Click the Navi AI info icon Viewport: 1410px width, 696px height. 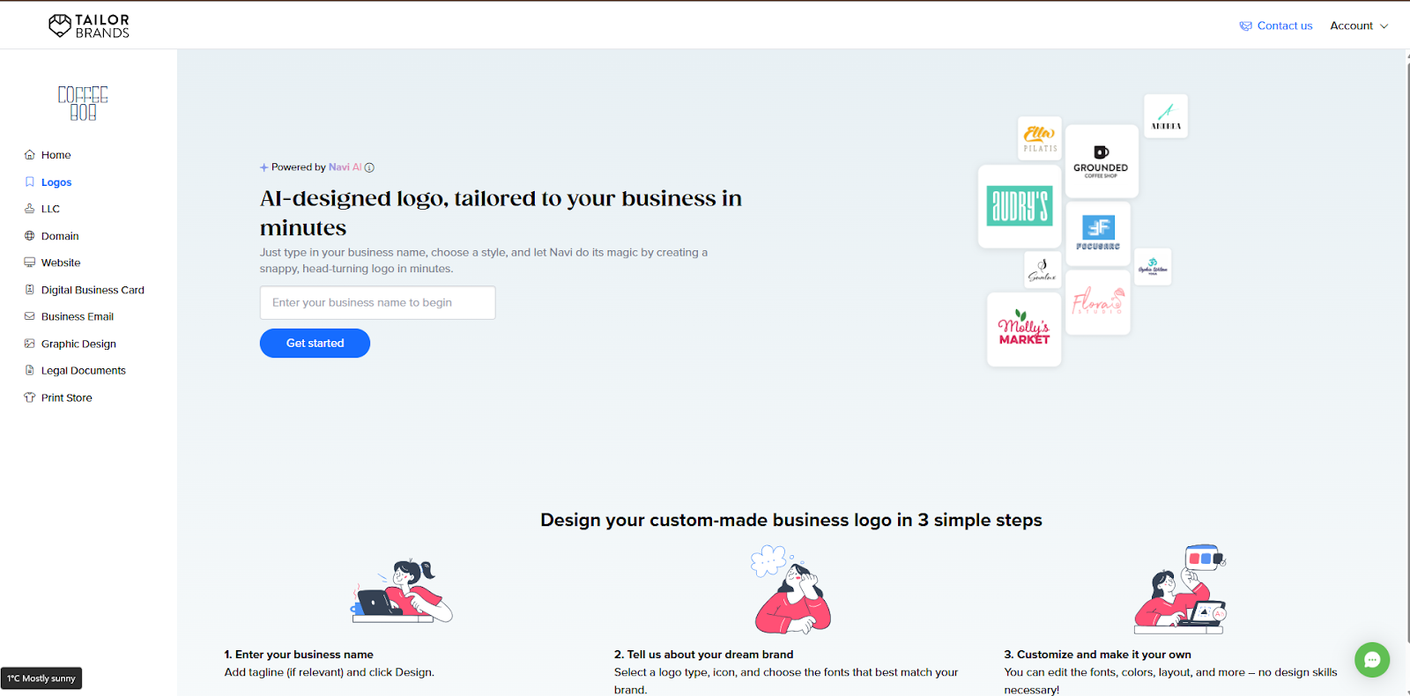pos(369,167)
